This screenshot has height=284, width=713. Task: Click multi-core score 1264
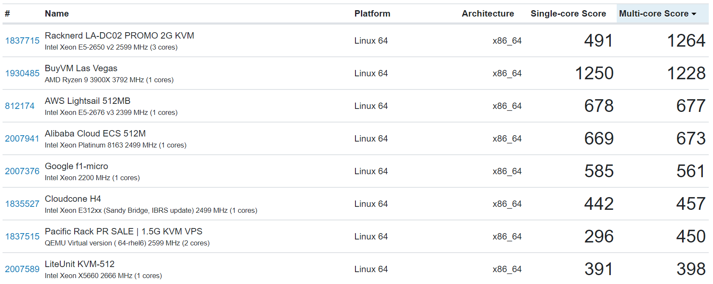(686, 41)
